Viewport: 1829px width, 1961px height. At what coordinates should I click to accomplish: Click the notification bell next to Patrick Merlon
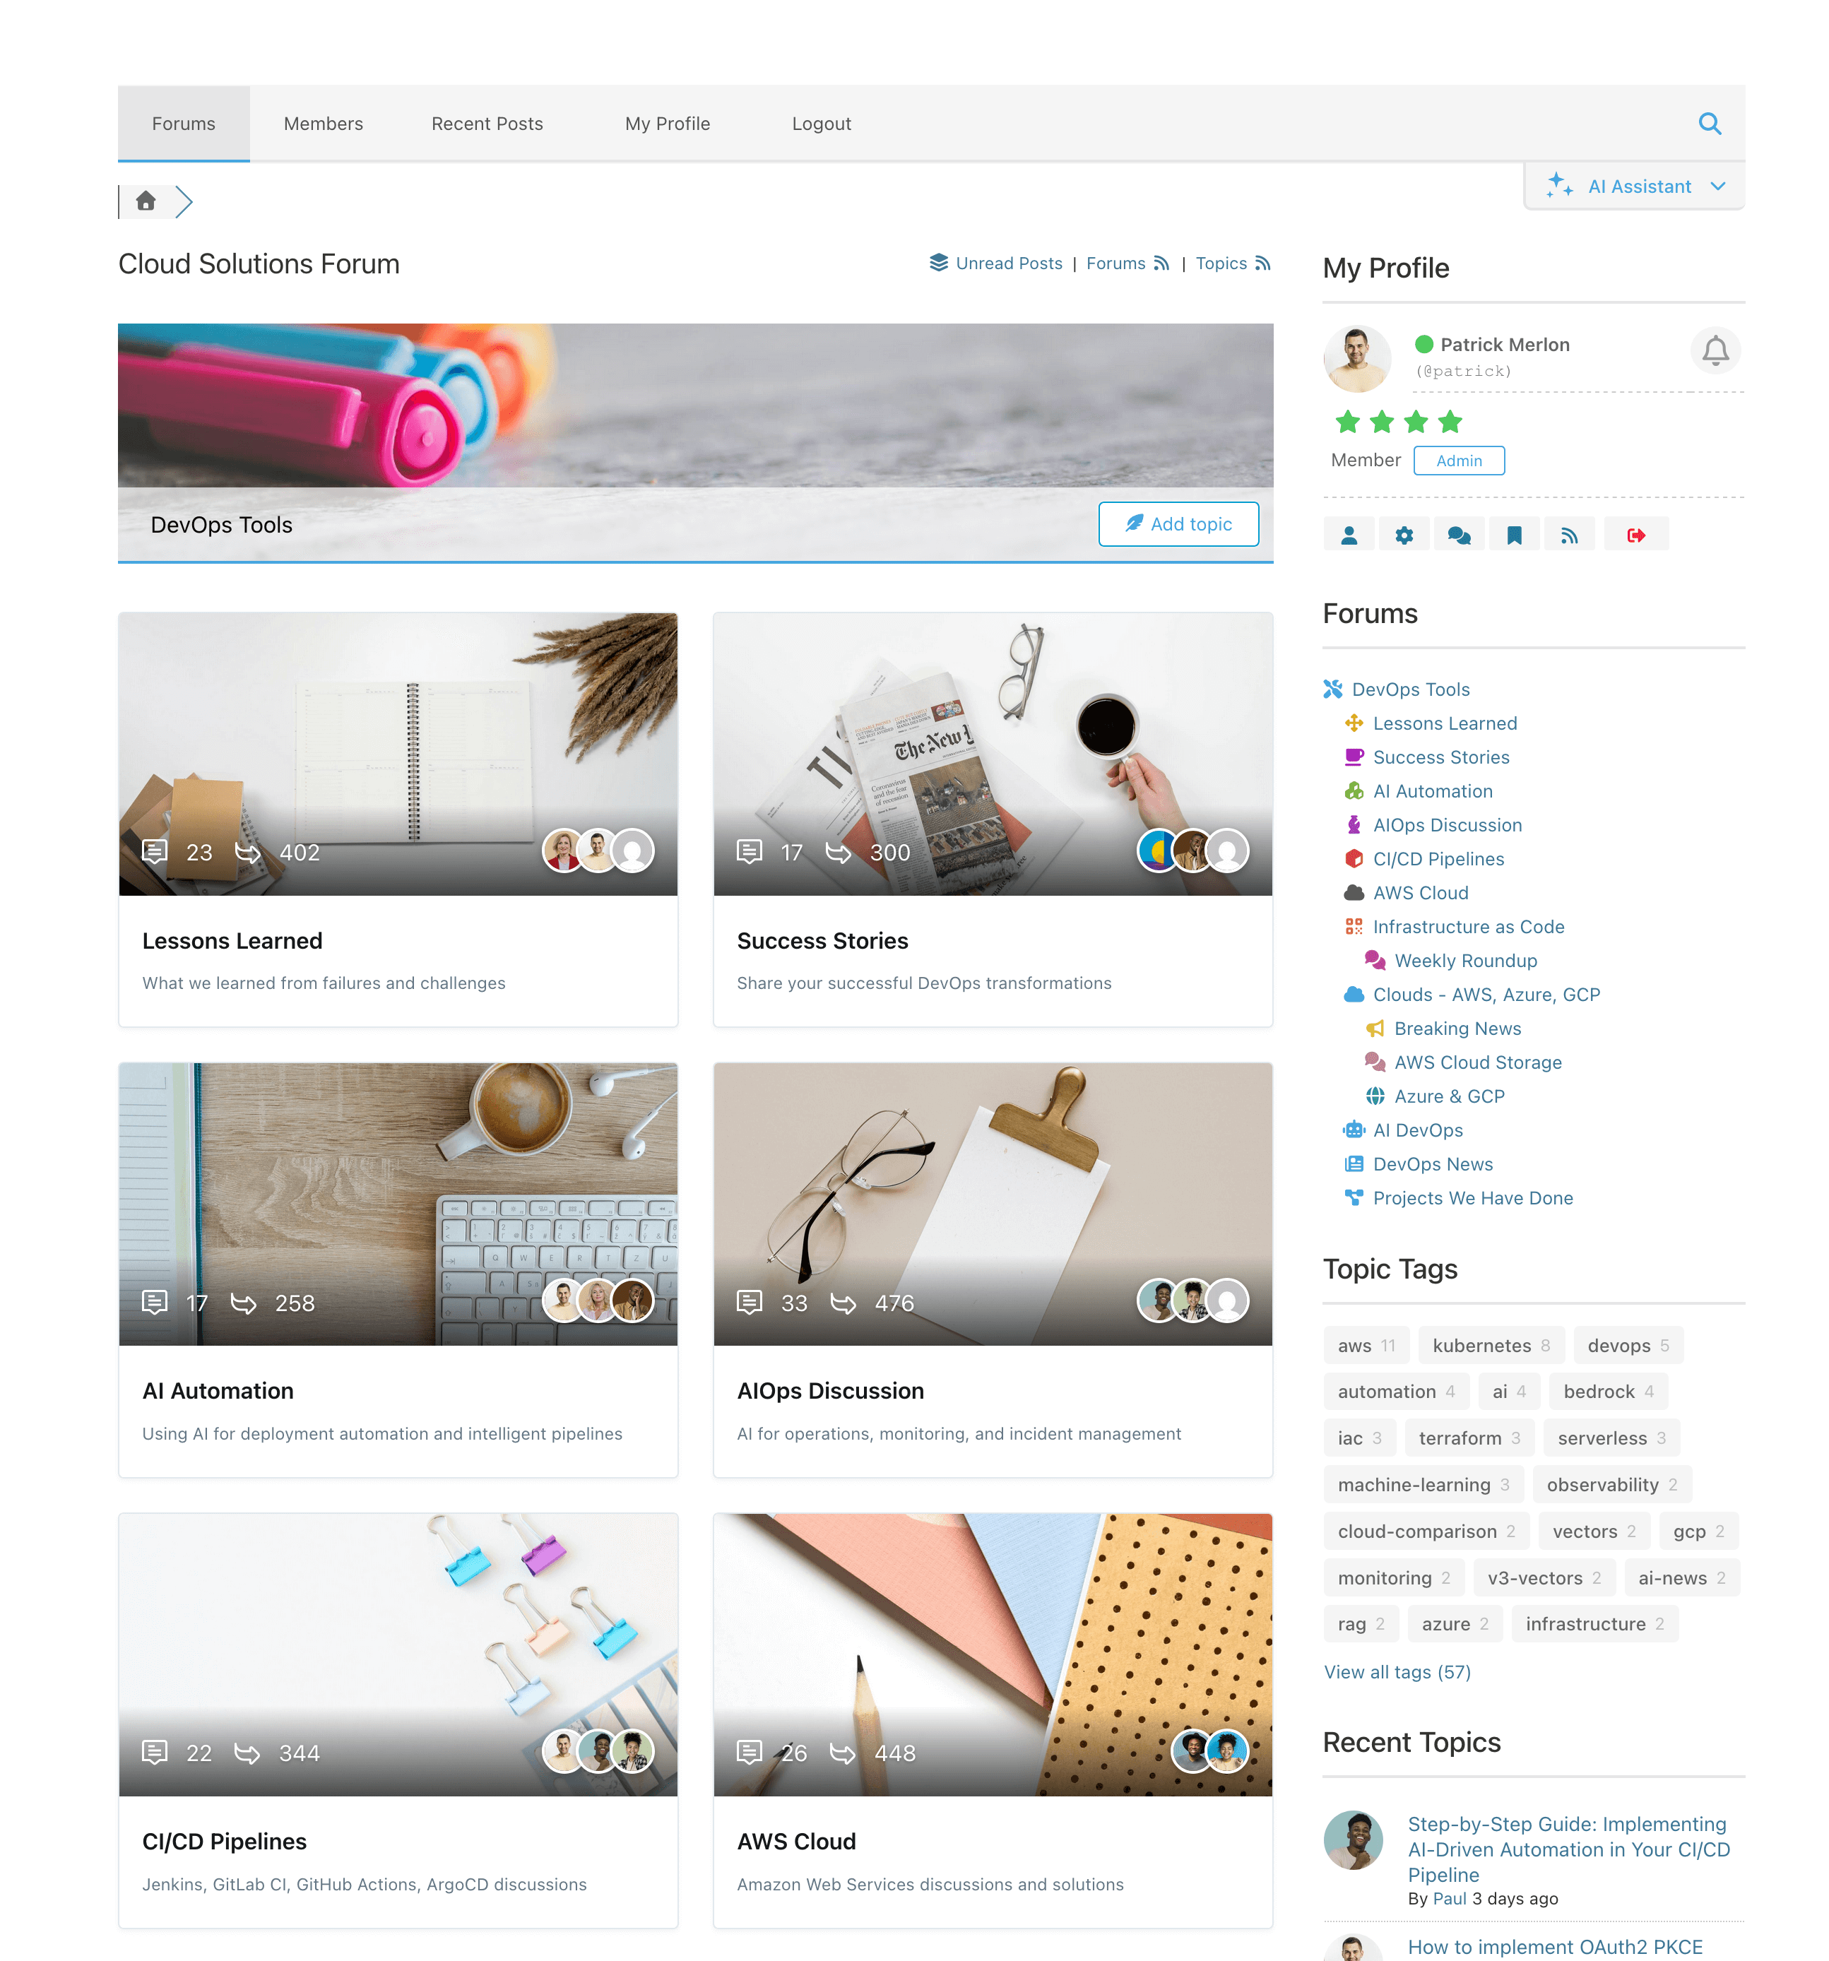(1715, 351)
